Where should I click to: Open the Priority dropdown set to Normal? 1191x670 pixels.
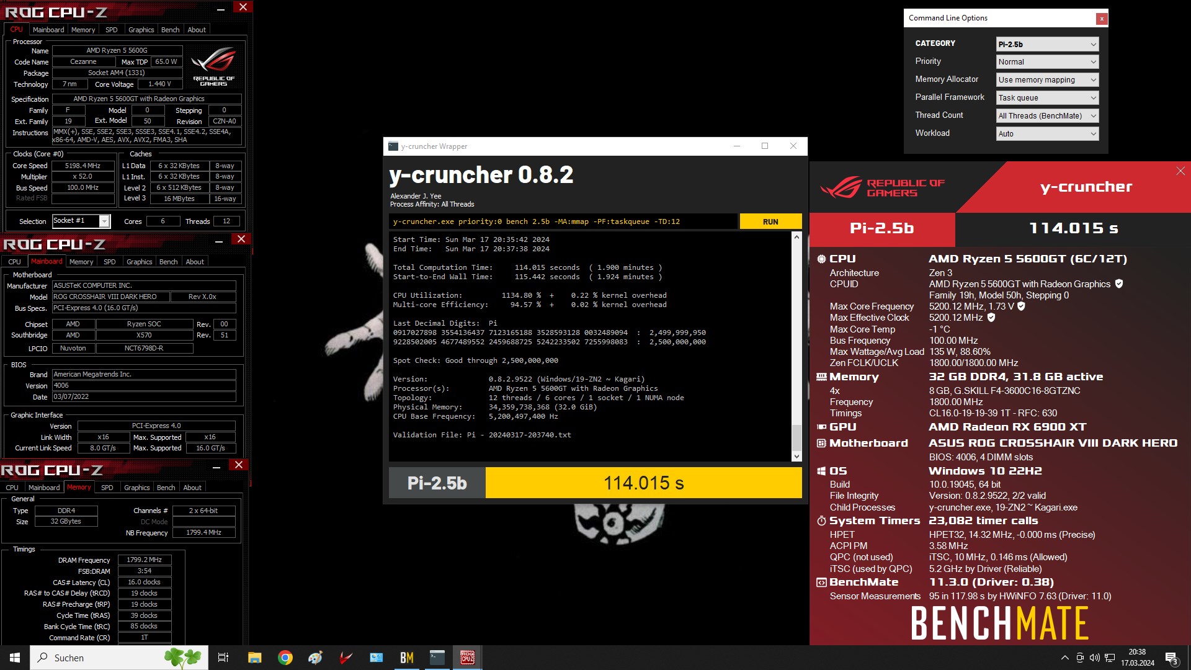(1047, 62)
